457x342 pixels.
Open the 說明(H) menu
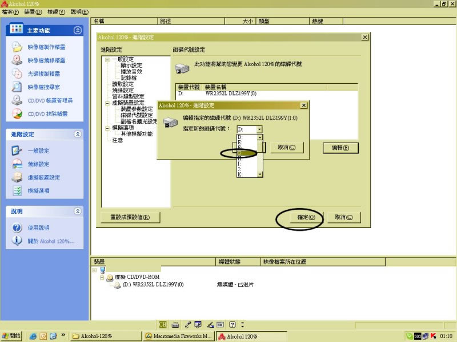click(x=79, y=12)
